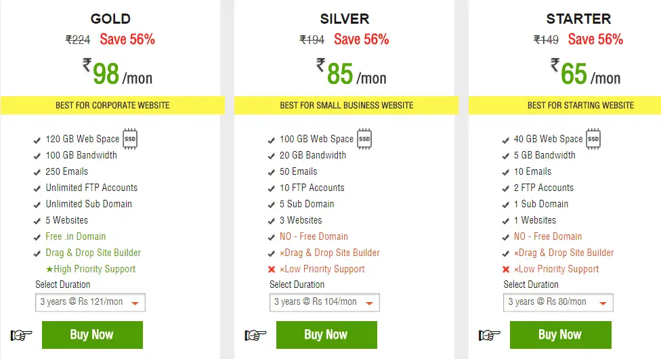Open Gold plan duration dropdown
The height and width of the screenshot is (359, 661).
pyautogui.click(x=90, y=302)
